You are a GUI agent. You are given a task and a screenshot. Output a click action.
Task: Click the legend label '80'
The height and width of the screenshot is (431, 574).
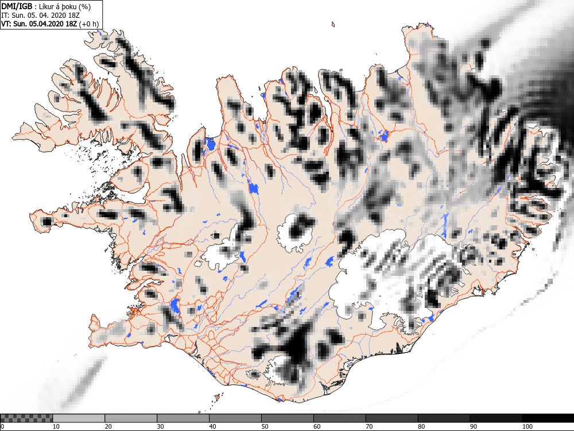point(421,426)
